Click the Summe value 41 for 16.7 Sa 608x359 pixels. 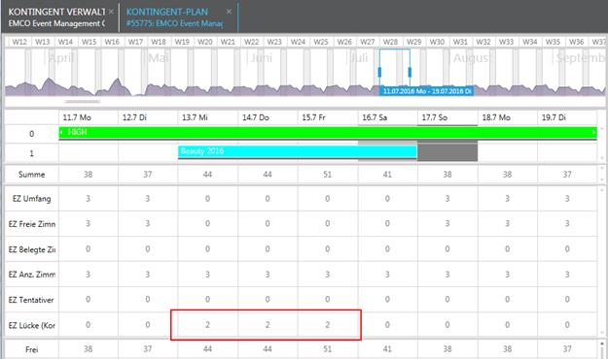tap(387, 175)
